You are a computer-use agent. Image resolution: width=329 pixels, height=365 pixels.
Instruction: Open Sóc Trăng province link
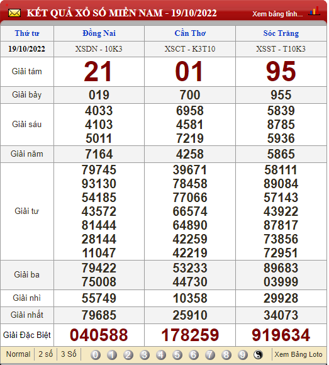(281, 33)
